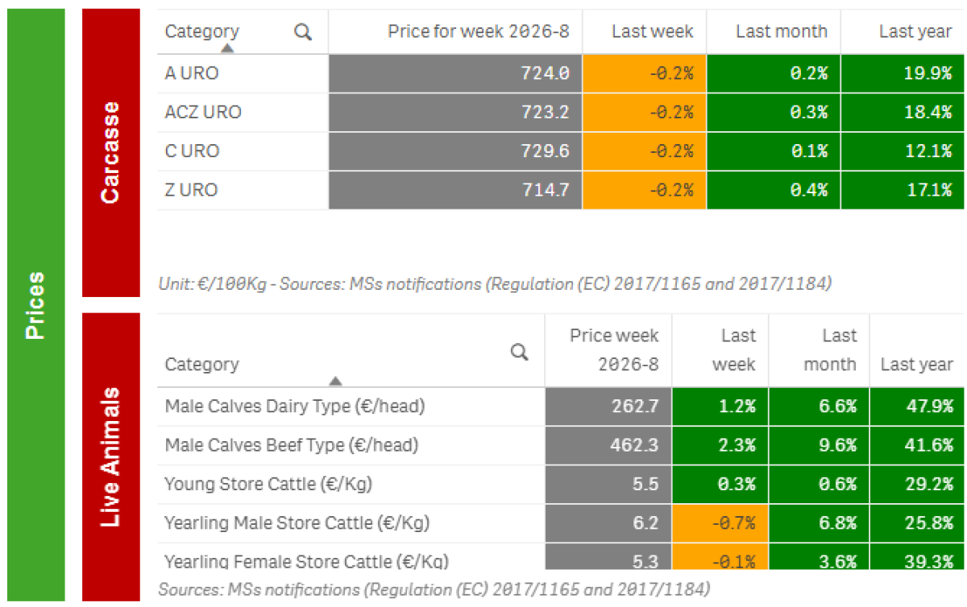Select the red Carcasse section label
967x607 pixels.
(110, 152)
